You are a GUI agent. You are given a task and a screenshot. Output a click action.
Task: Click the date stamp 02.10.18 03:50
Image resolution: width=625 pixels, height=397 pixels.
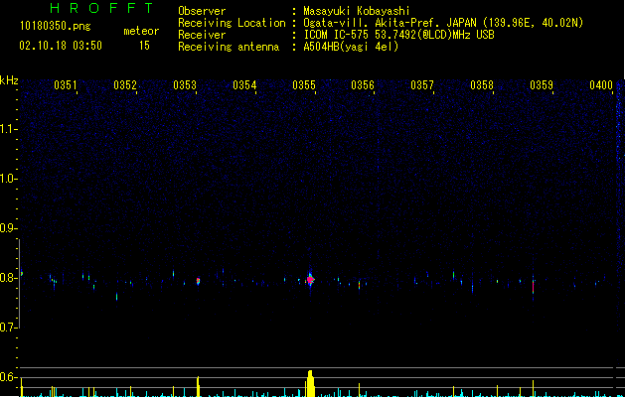[61, 46]
